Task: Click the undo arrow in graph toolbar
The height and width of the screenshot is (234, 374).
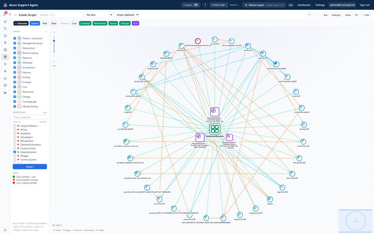Action: click(x=310, y=15)
